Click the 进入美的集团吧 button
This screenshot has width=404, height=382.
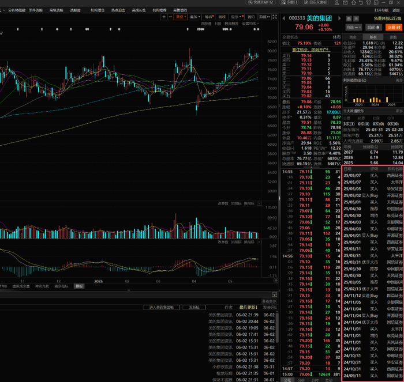coord(164,307)
